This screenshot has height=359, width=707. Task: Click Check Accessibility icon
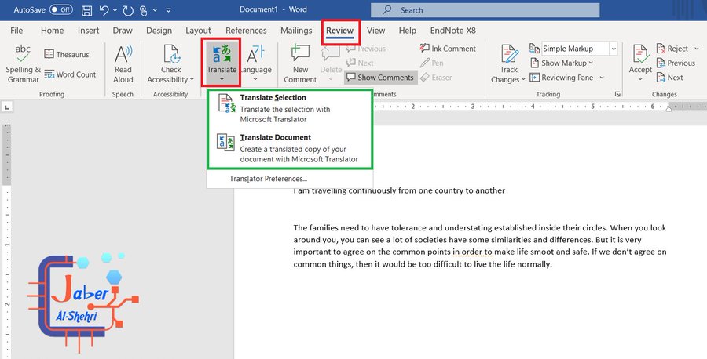click(171, 54)
